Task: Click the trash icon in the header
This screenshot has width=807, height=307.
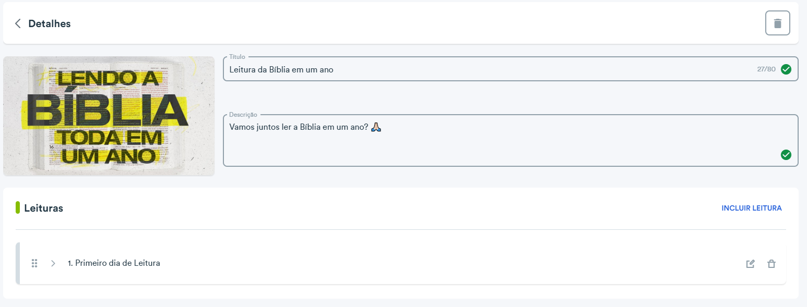Action: pyautogui.click(x=778, y=23)
